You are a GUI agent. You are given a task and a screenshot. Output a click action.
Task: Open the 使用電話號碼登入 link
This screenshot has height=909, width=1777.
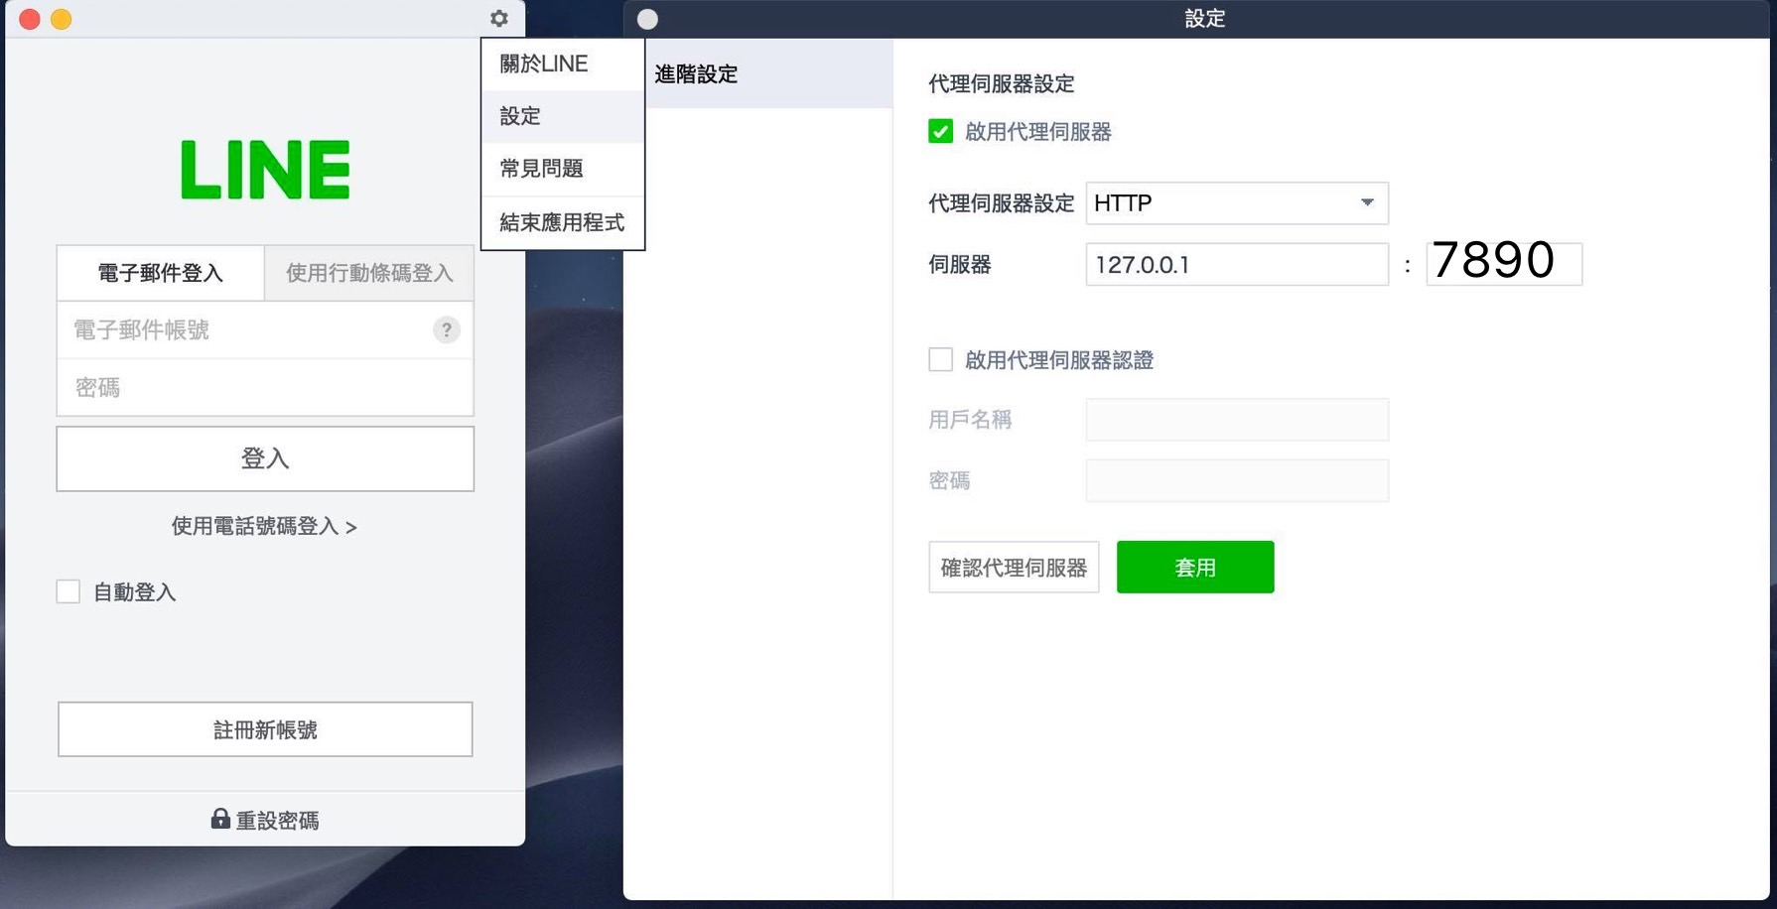[x=264, y=526]
